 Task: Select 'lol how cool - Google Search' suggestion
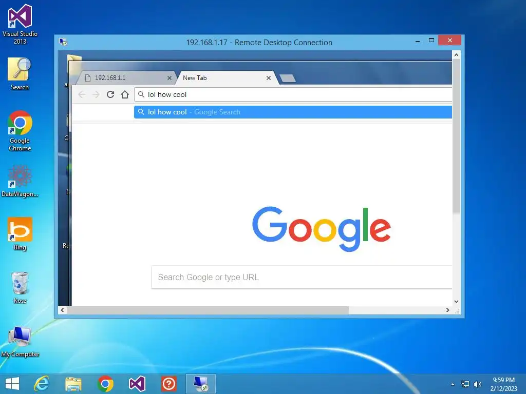tap(293, 112)
